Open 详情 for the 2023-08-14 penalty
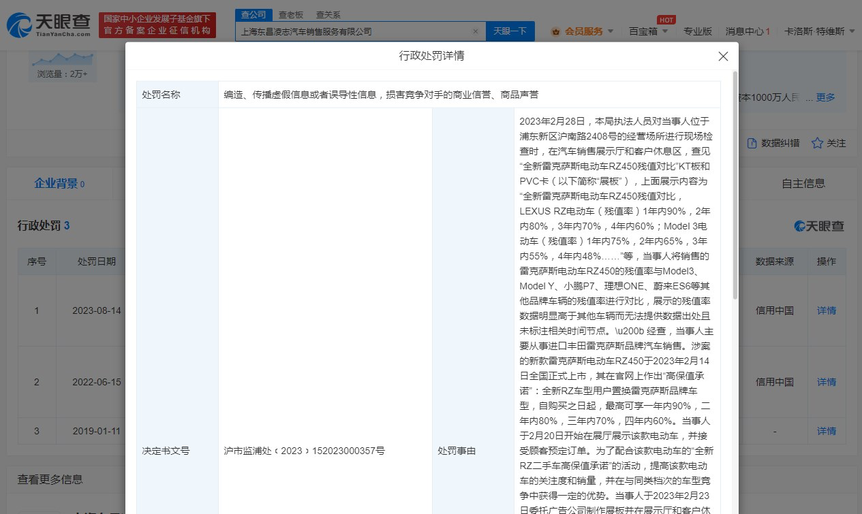Viewport: 862px width, 514px height. 827,310
